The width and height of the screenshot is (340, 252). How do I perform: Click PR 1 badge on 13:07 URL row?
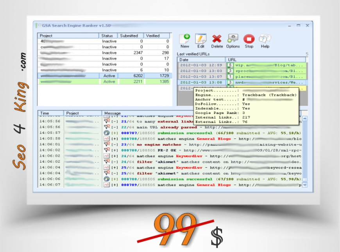tap(230, 76)
